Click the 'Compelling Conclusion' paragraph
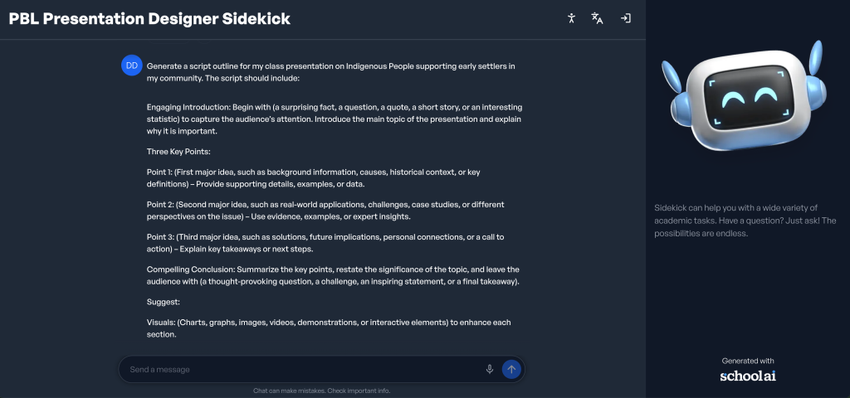The height and width of the screenshot is (398, 850). pos(333,275)
